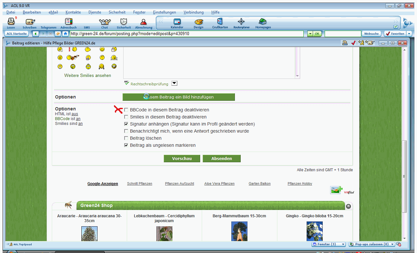Open 'Weitere Smilies ansehen' link

pyautogui.click(x=88, y=76)
